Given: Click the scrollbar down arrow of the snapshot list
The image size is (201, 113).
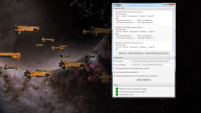Looking at the screenshot, I should 173,50.
